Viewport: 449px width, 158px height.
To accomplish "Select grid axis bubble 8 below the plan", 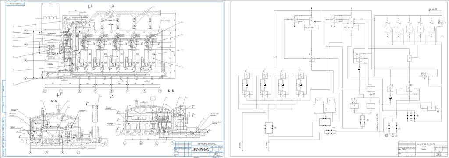I will pyautogui.click(x=160, y=91).
